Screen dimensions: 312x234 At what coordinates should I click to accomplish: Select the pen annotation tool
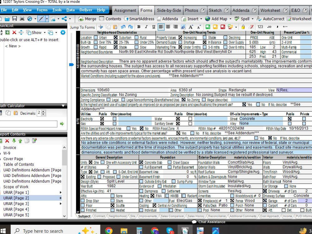point(41,19)
